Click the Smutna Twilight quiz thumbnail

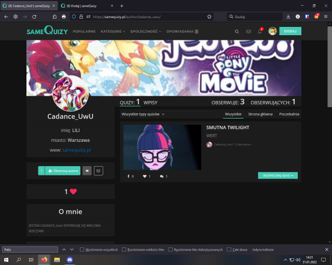(x=162, y=147)
